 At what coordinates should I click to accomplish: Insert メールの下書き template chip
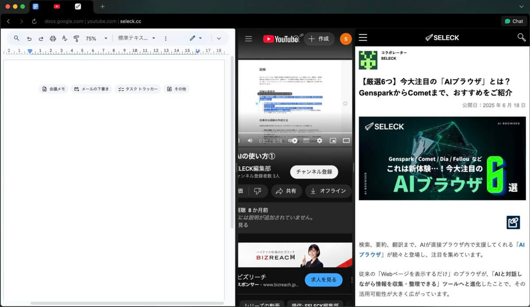tap(91, 89)
